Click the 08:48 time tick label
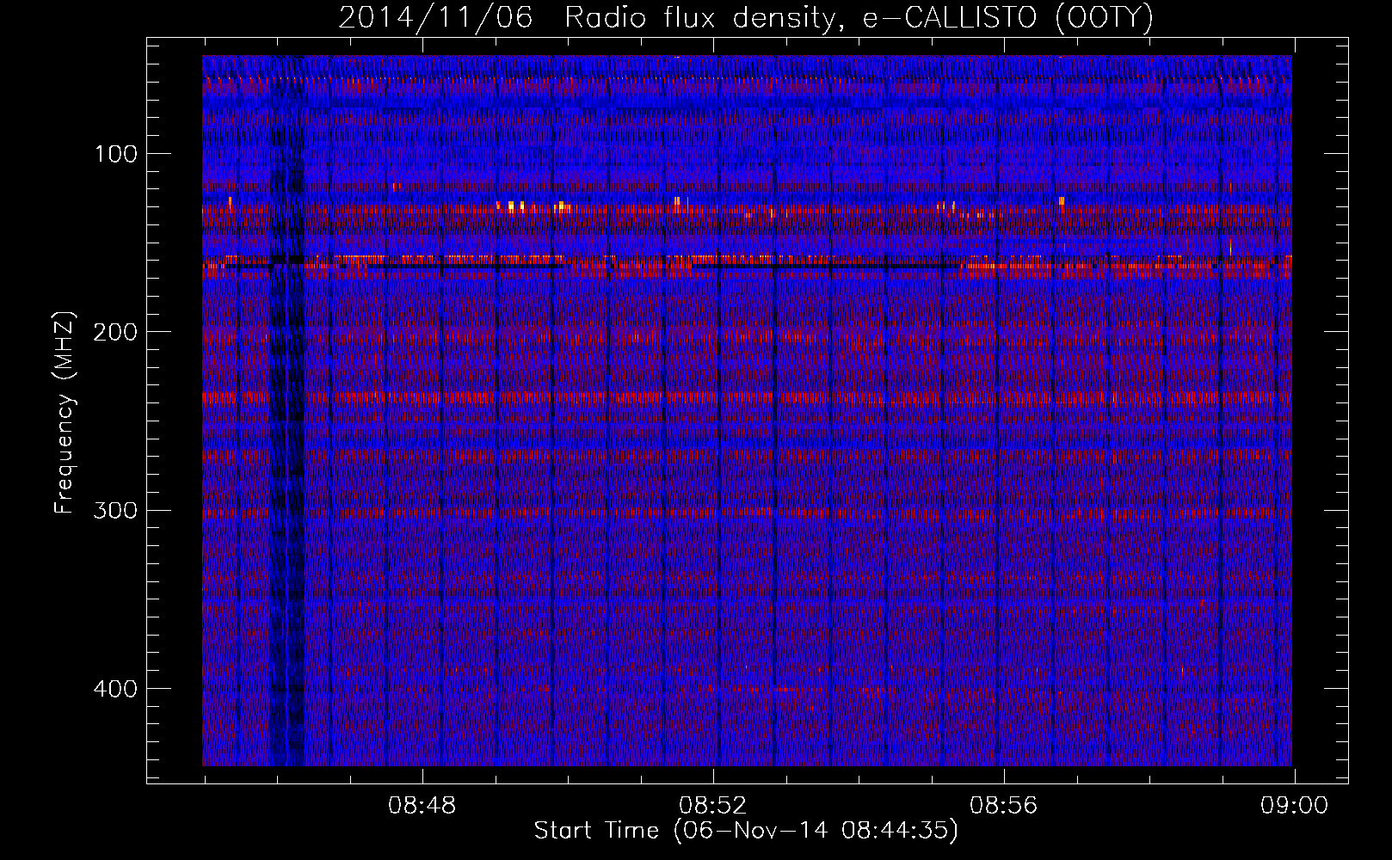Viewport: 1392px width, 860px height. coord(422,806)
